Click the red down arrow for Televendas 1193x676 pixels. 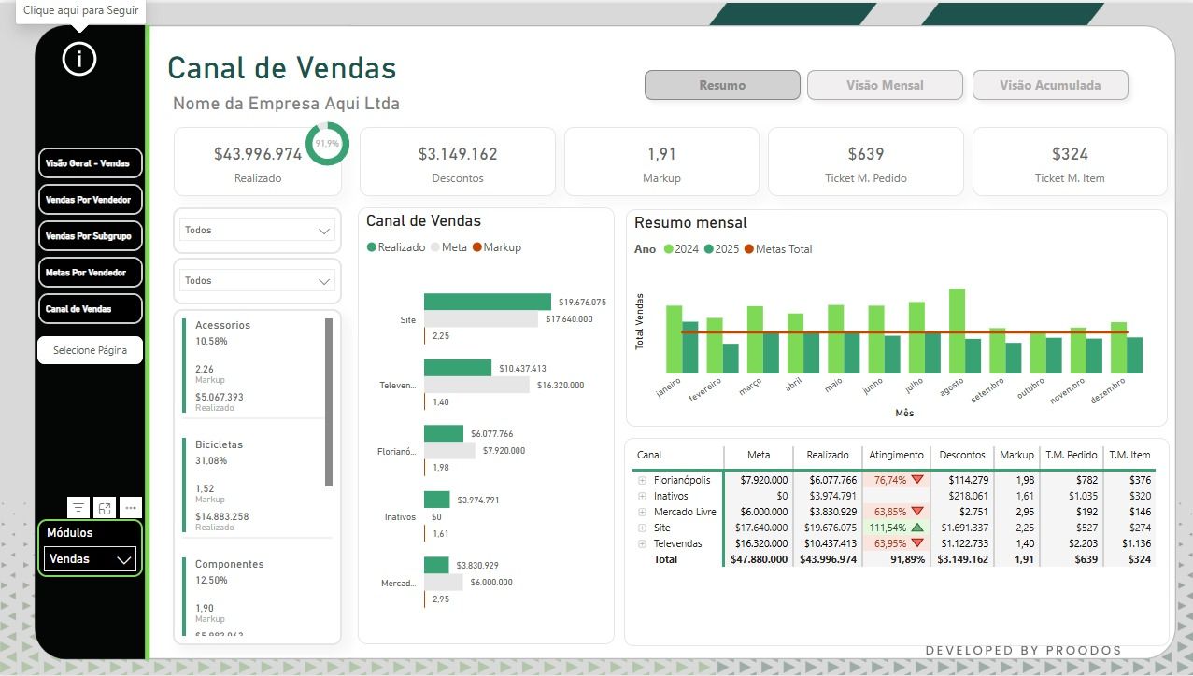[917, 543]
